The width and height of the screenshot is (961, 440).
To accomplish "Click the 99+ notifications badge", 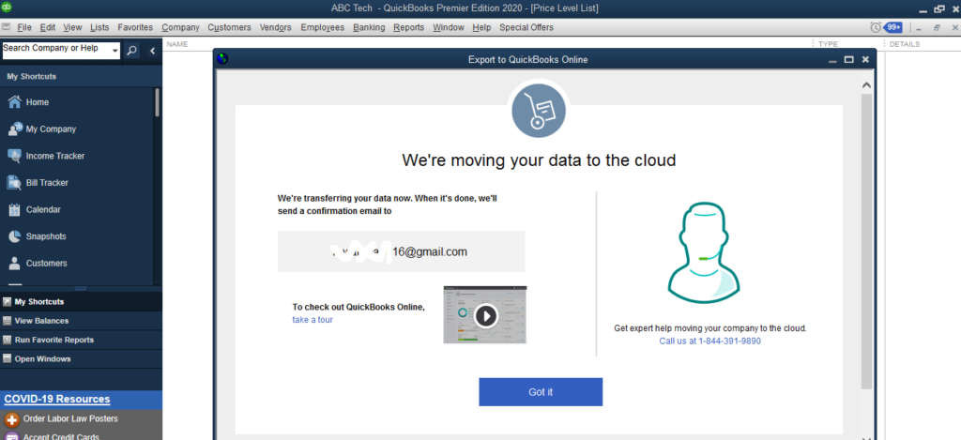I will point(893,27).
